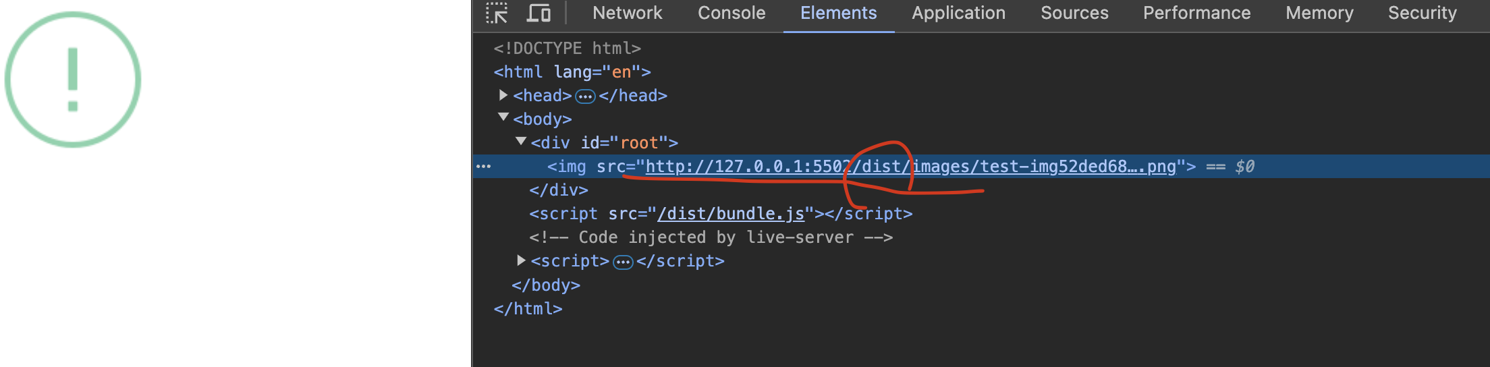Image resolution: width=1490 pixels, height=367 pixels.
Task: Select the DOCTYPE html line
Action: point(567,49)
